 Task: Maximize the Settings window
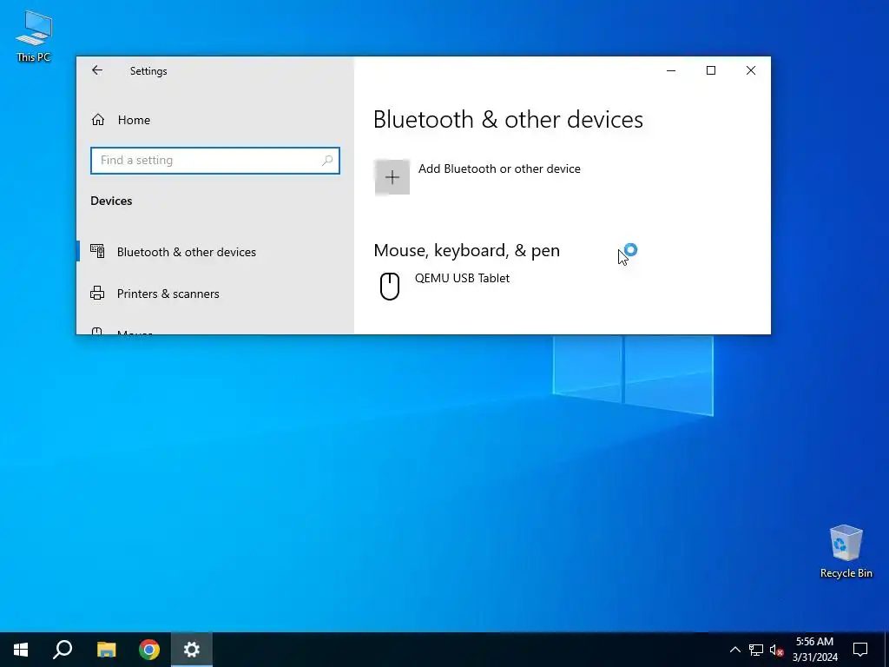[x=711, y=70]
